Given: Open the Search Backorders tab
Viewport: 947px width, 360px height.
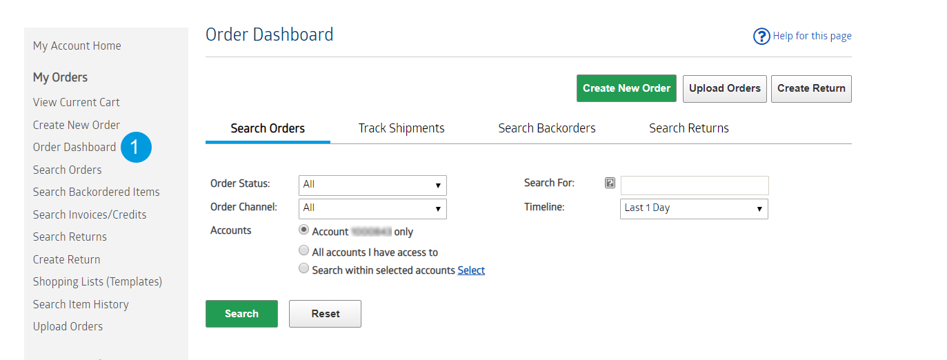Looking at the screenshot, I should pyautogui.click(x=547, y=128).
